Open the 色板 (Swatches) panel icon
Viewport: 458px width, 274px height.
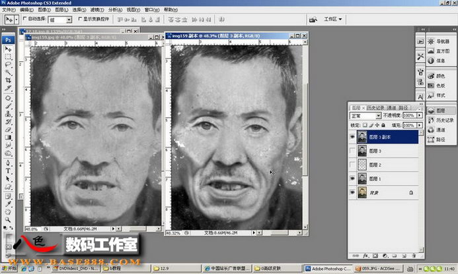point(434,85)
